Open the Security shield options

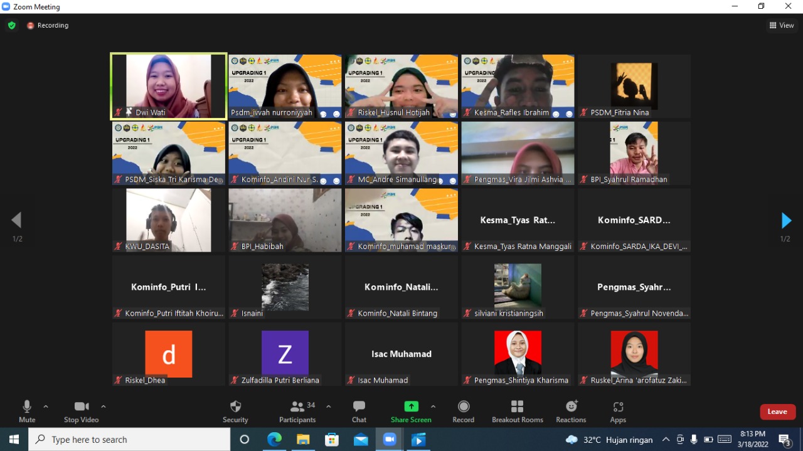coord(235,411)
